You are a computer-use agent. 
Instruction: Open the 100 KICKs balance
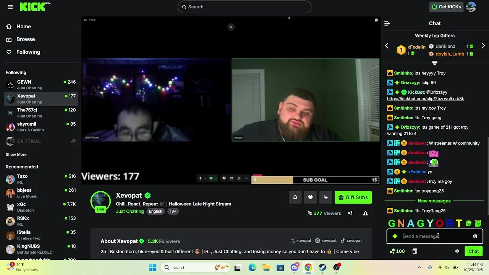(x=397, y=251)
